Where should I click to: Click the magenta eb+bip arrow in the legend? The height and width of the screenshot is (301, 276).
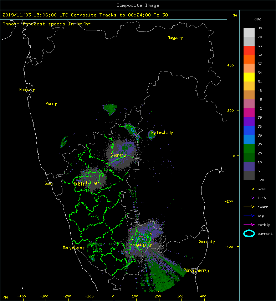249,225
